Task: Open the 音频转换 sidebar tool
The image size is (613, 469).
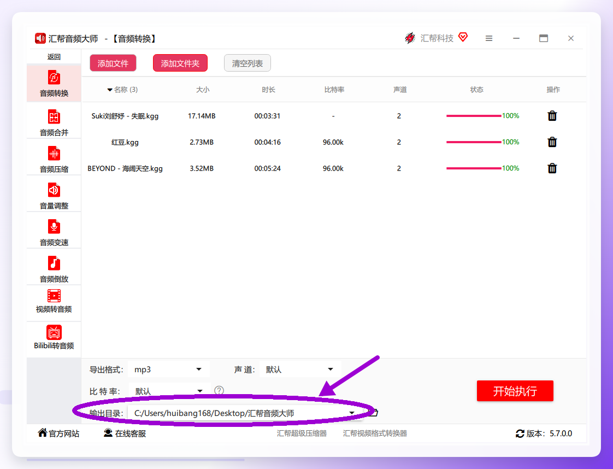Action: tap(54, 83)
